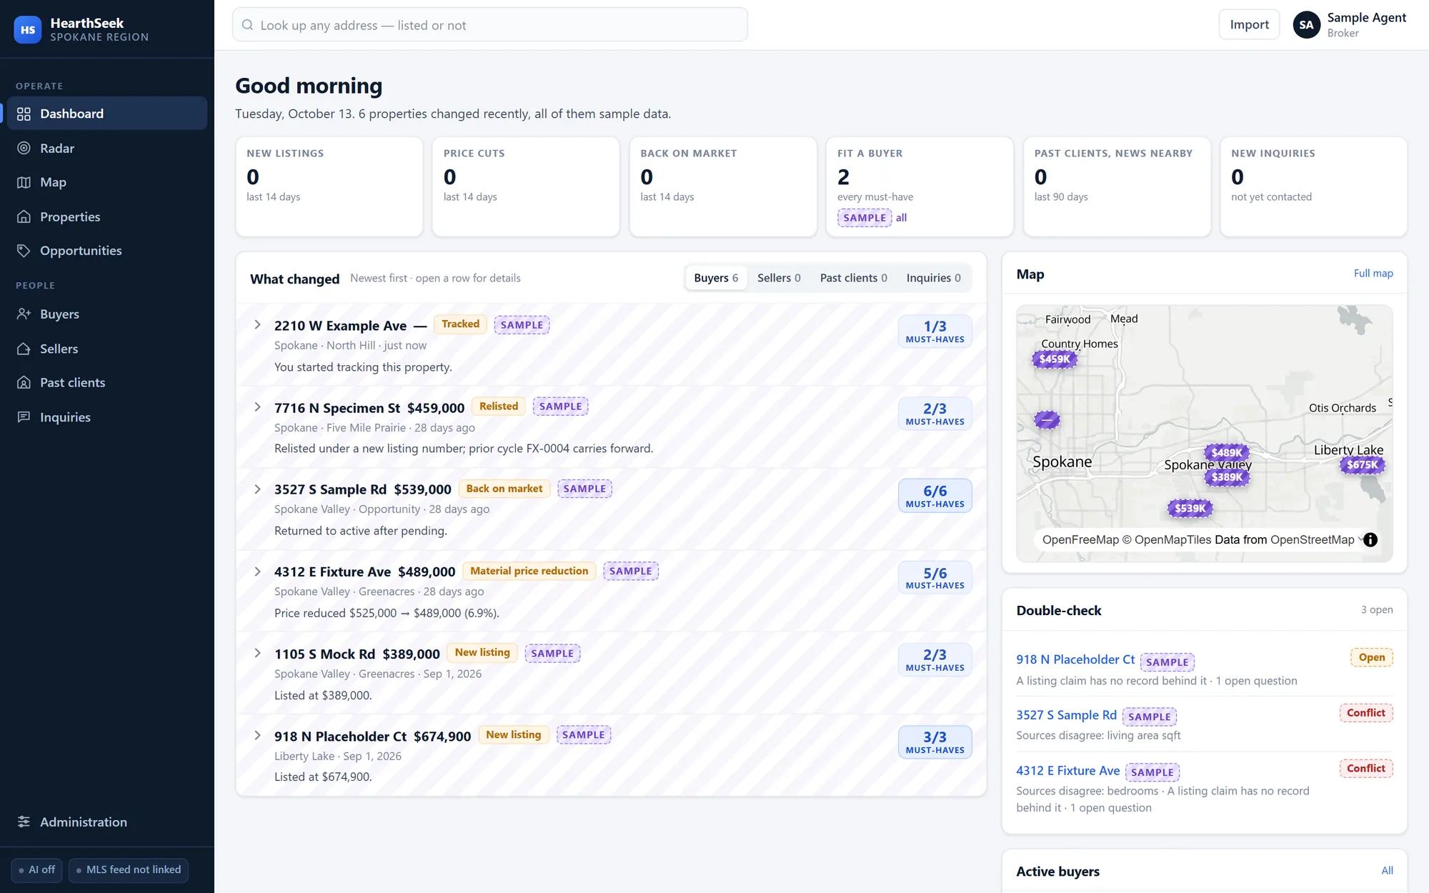
Task: Open Administration via its sliders icon
Action: click(24, 822)
